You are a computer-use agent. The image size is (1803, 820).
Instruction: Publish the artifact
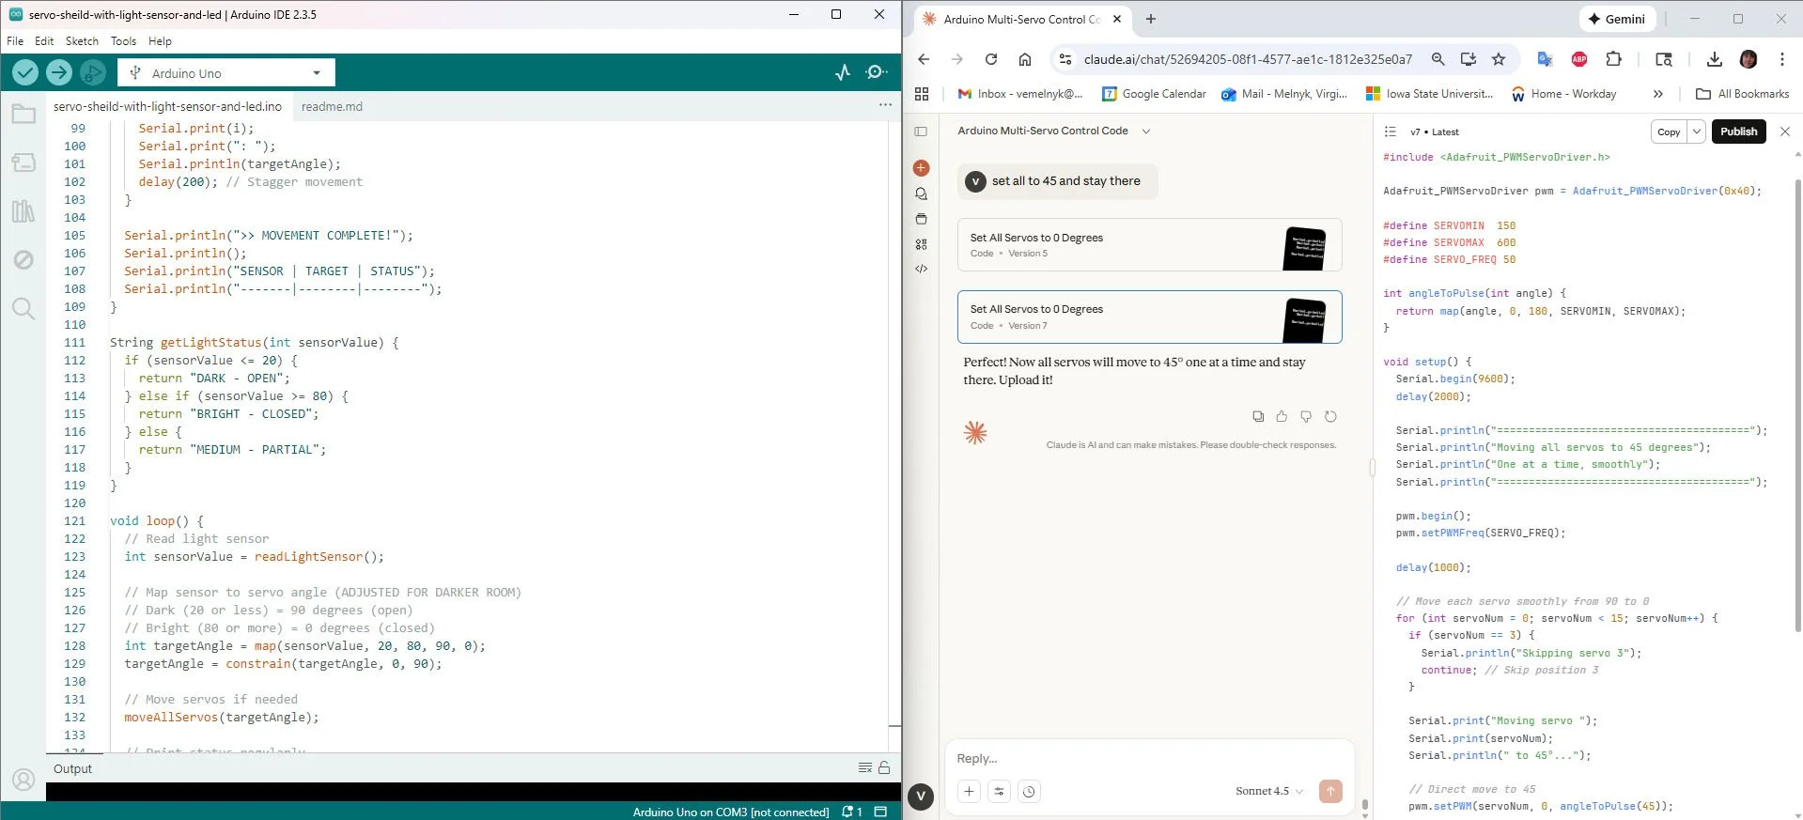tap(1738, 132)
